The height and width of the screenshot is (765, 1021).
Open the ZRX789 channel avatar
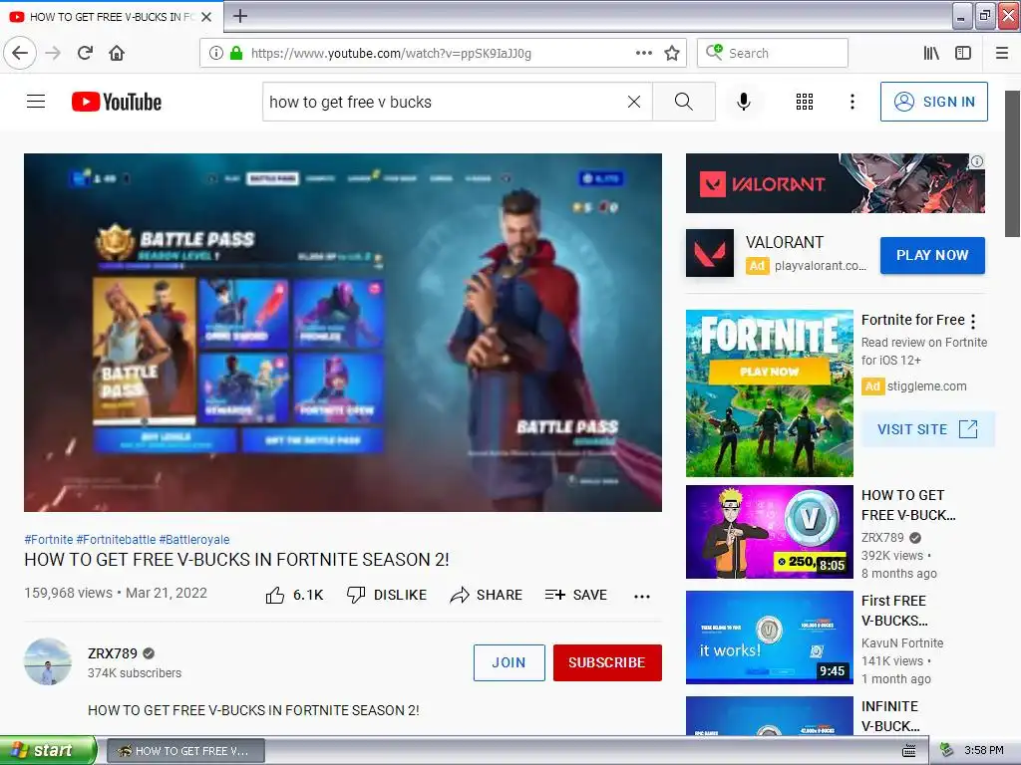pyautogui.click(x=48, y=661)
